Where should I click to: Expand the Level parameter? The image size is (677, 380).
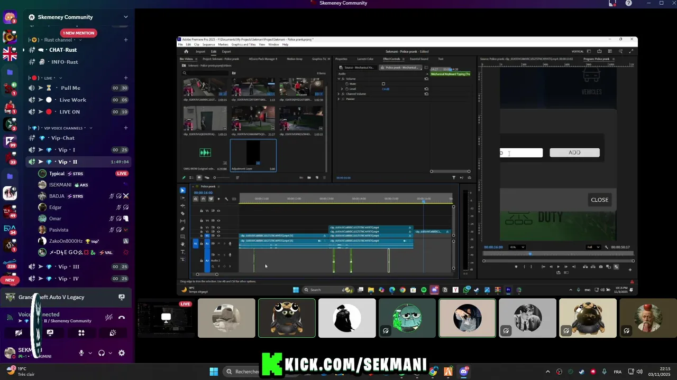point(342,89)
